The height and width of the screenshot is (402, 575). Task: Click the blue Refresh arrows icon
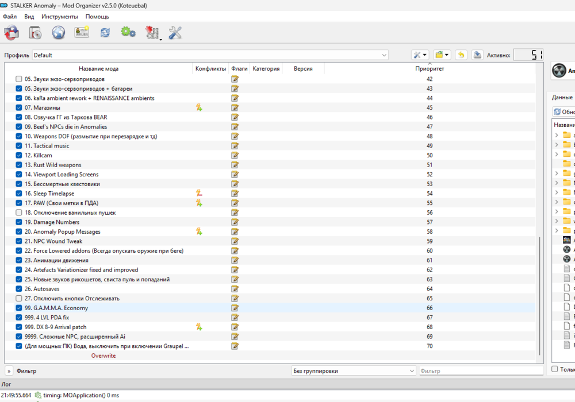(105, 33)
